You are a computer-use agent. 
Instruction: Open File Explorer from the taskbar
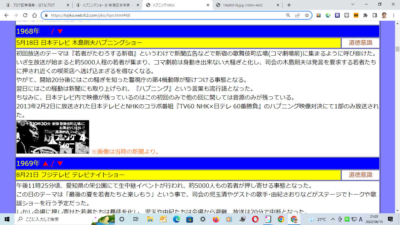[x=150, y=219]
